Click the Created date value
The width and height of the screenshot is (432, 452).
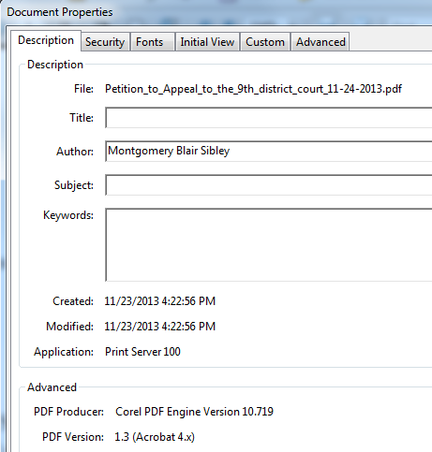click(x=160, y=301)
